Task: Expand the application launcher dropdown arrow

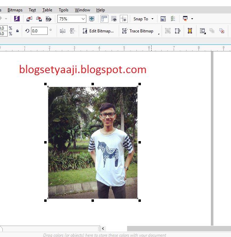Action: 192,19
